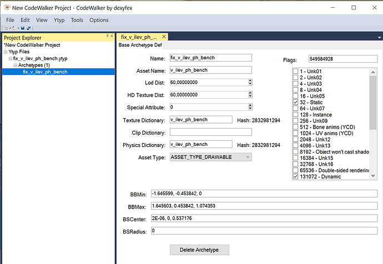Screen dimensions: 383x264
Task: Open the File menu
Action: point(10,20)
